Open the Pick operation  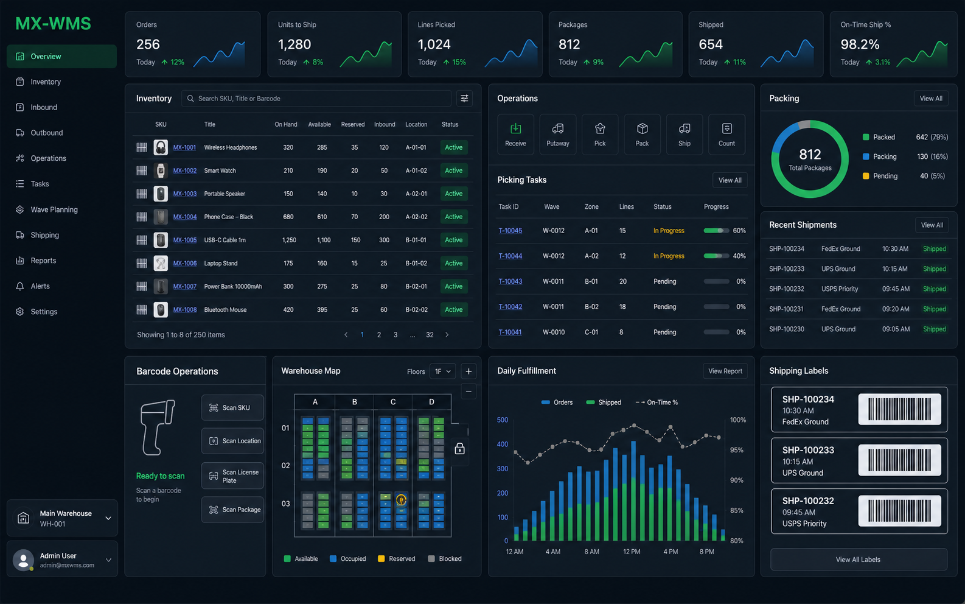[x=600, y=135]
